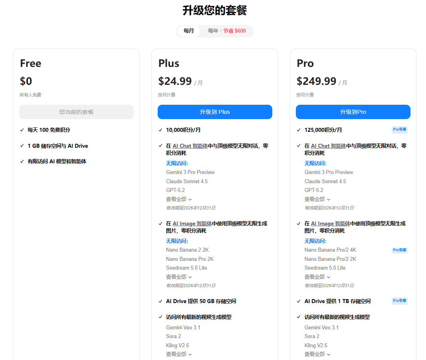426x360 pixels.
Task: Select the 每年 yearly billing option
Action: [227, 31]
